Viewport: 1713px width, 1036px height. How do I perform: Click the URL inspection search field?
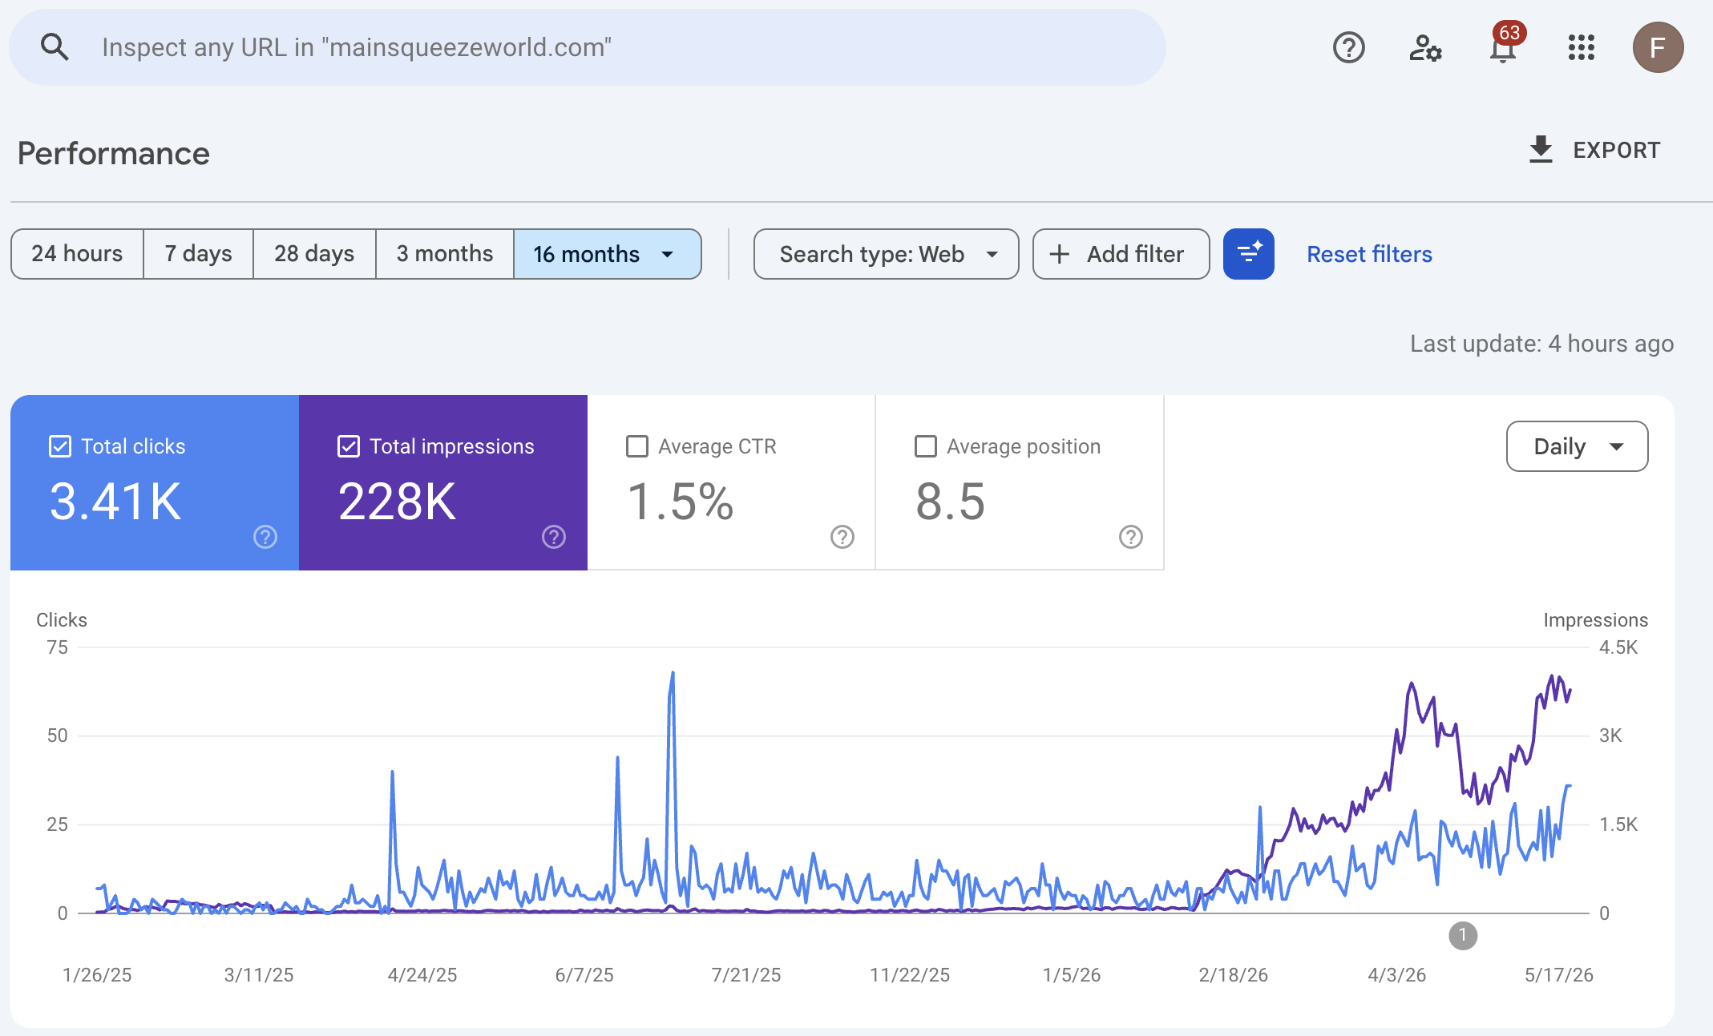(x=588, y=47)
